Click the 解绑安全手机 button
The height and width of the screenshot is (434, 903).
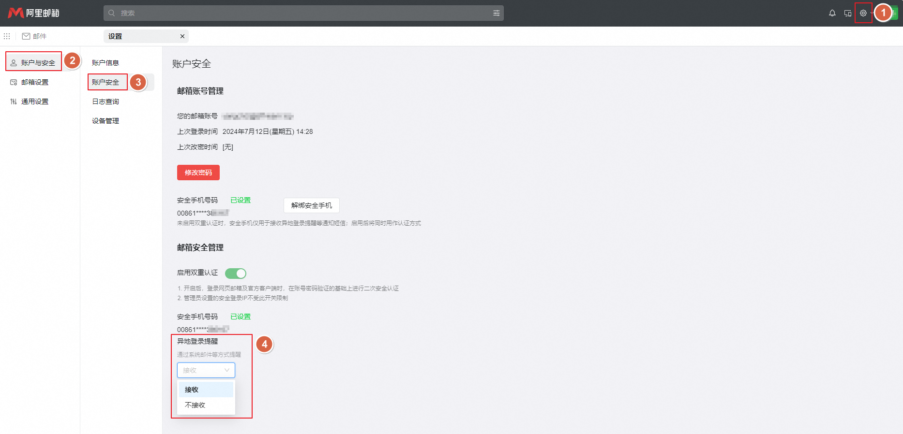click(312, 205)
